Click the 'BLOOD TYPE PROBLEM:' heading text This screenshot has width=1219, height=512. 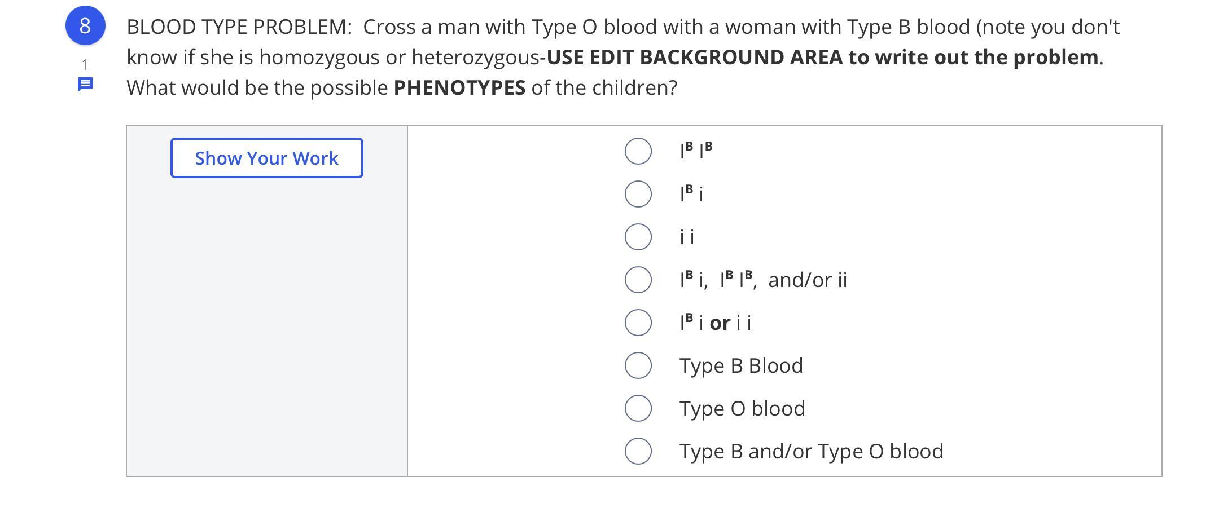click(239, 27)
